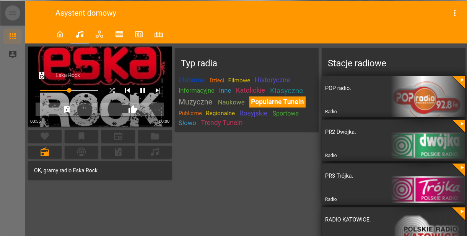Switch to the home tab

(x=60, y=34)
